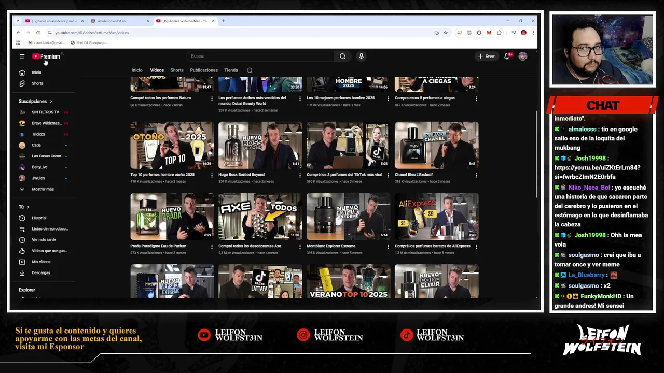Image resolution: width=664 pixels, height=373 pixels.
Task: Open the Chrome apps grid in bookmarks bar
Action: (x=18, y=42)
